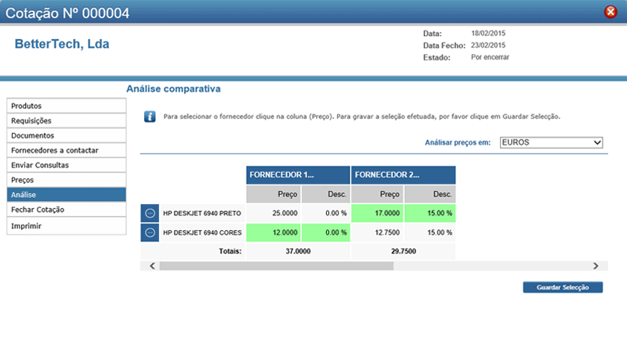Open the Requisições menu item
Image resolution: width=627 pixels, height=345 pixels.
click(67, 120)
